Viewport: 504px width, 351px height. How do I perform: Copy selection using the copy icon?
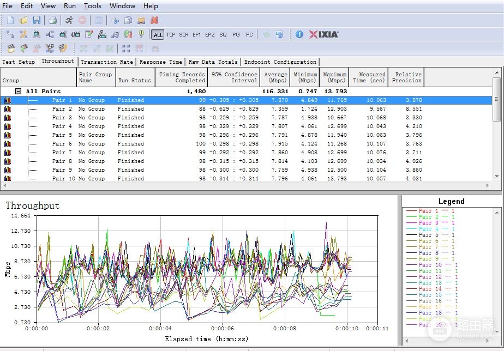128,20
